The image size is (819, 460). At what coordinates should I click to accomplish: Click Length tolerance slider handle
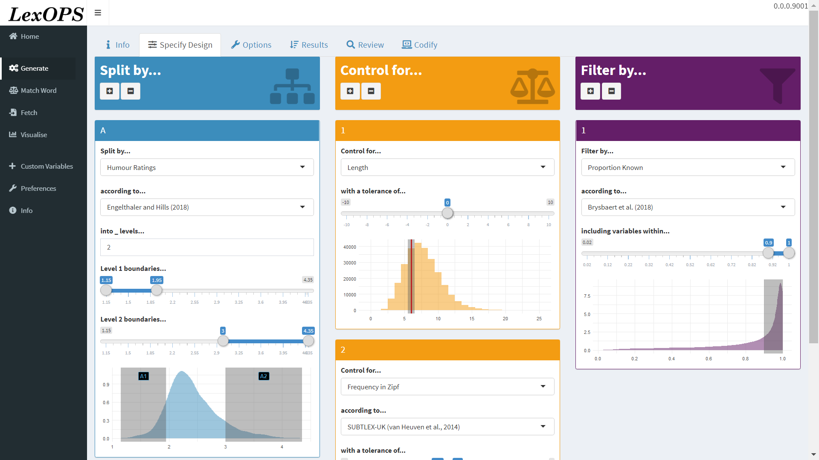[447, 213]
